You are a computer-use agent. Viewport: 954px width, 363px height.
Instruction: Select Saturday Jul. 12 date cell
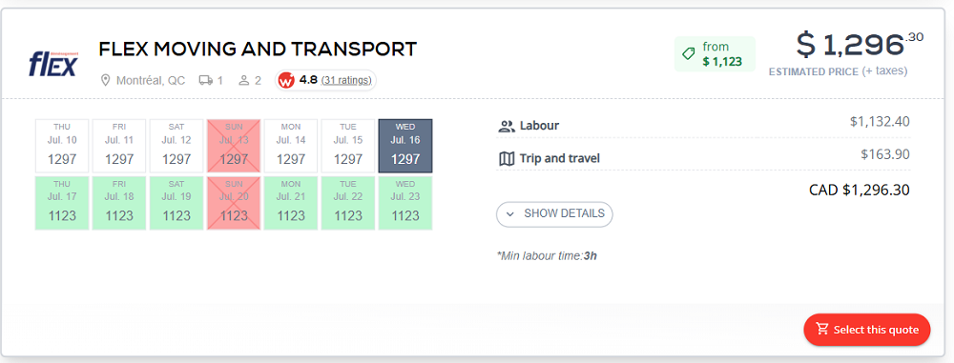point(176,146)
